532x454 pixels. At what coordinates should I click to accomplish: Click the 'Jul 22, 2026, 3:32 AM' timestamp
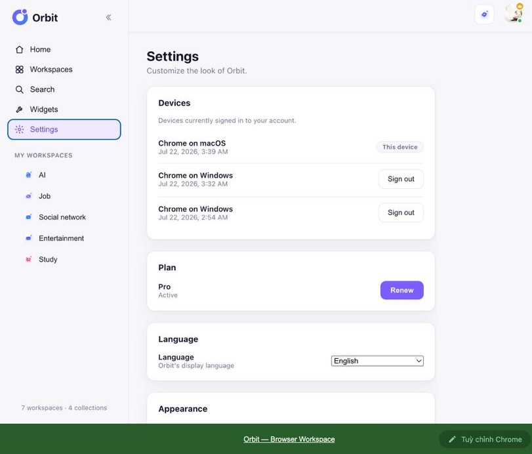pyautogui.click(x=193, y=184)
